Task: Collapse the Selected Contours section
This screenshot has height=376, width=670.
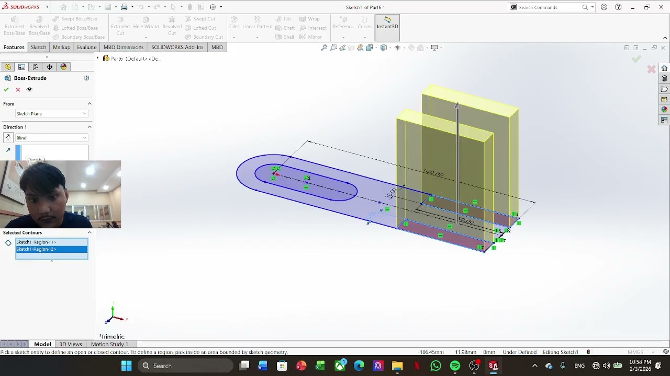Action: [90, 233]
